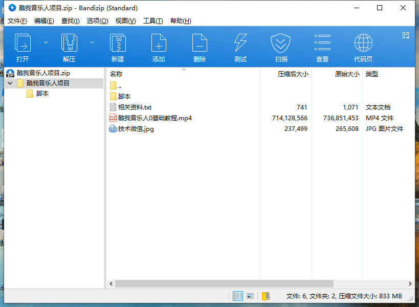Select the file 相关资料.txt

(135, 107)
